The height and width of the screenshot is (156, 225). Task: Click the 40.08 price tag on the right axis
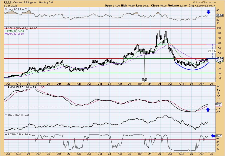[x=219, y=58]
